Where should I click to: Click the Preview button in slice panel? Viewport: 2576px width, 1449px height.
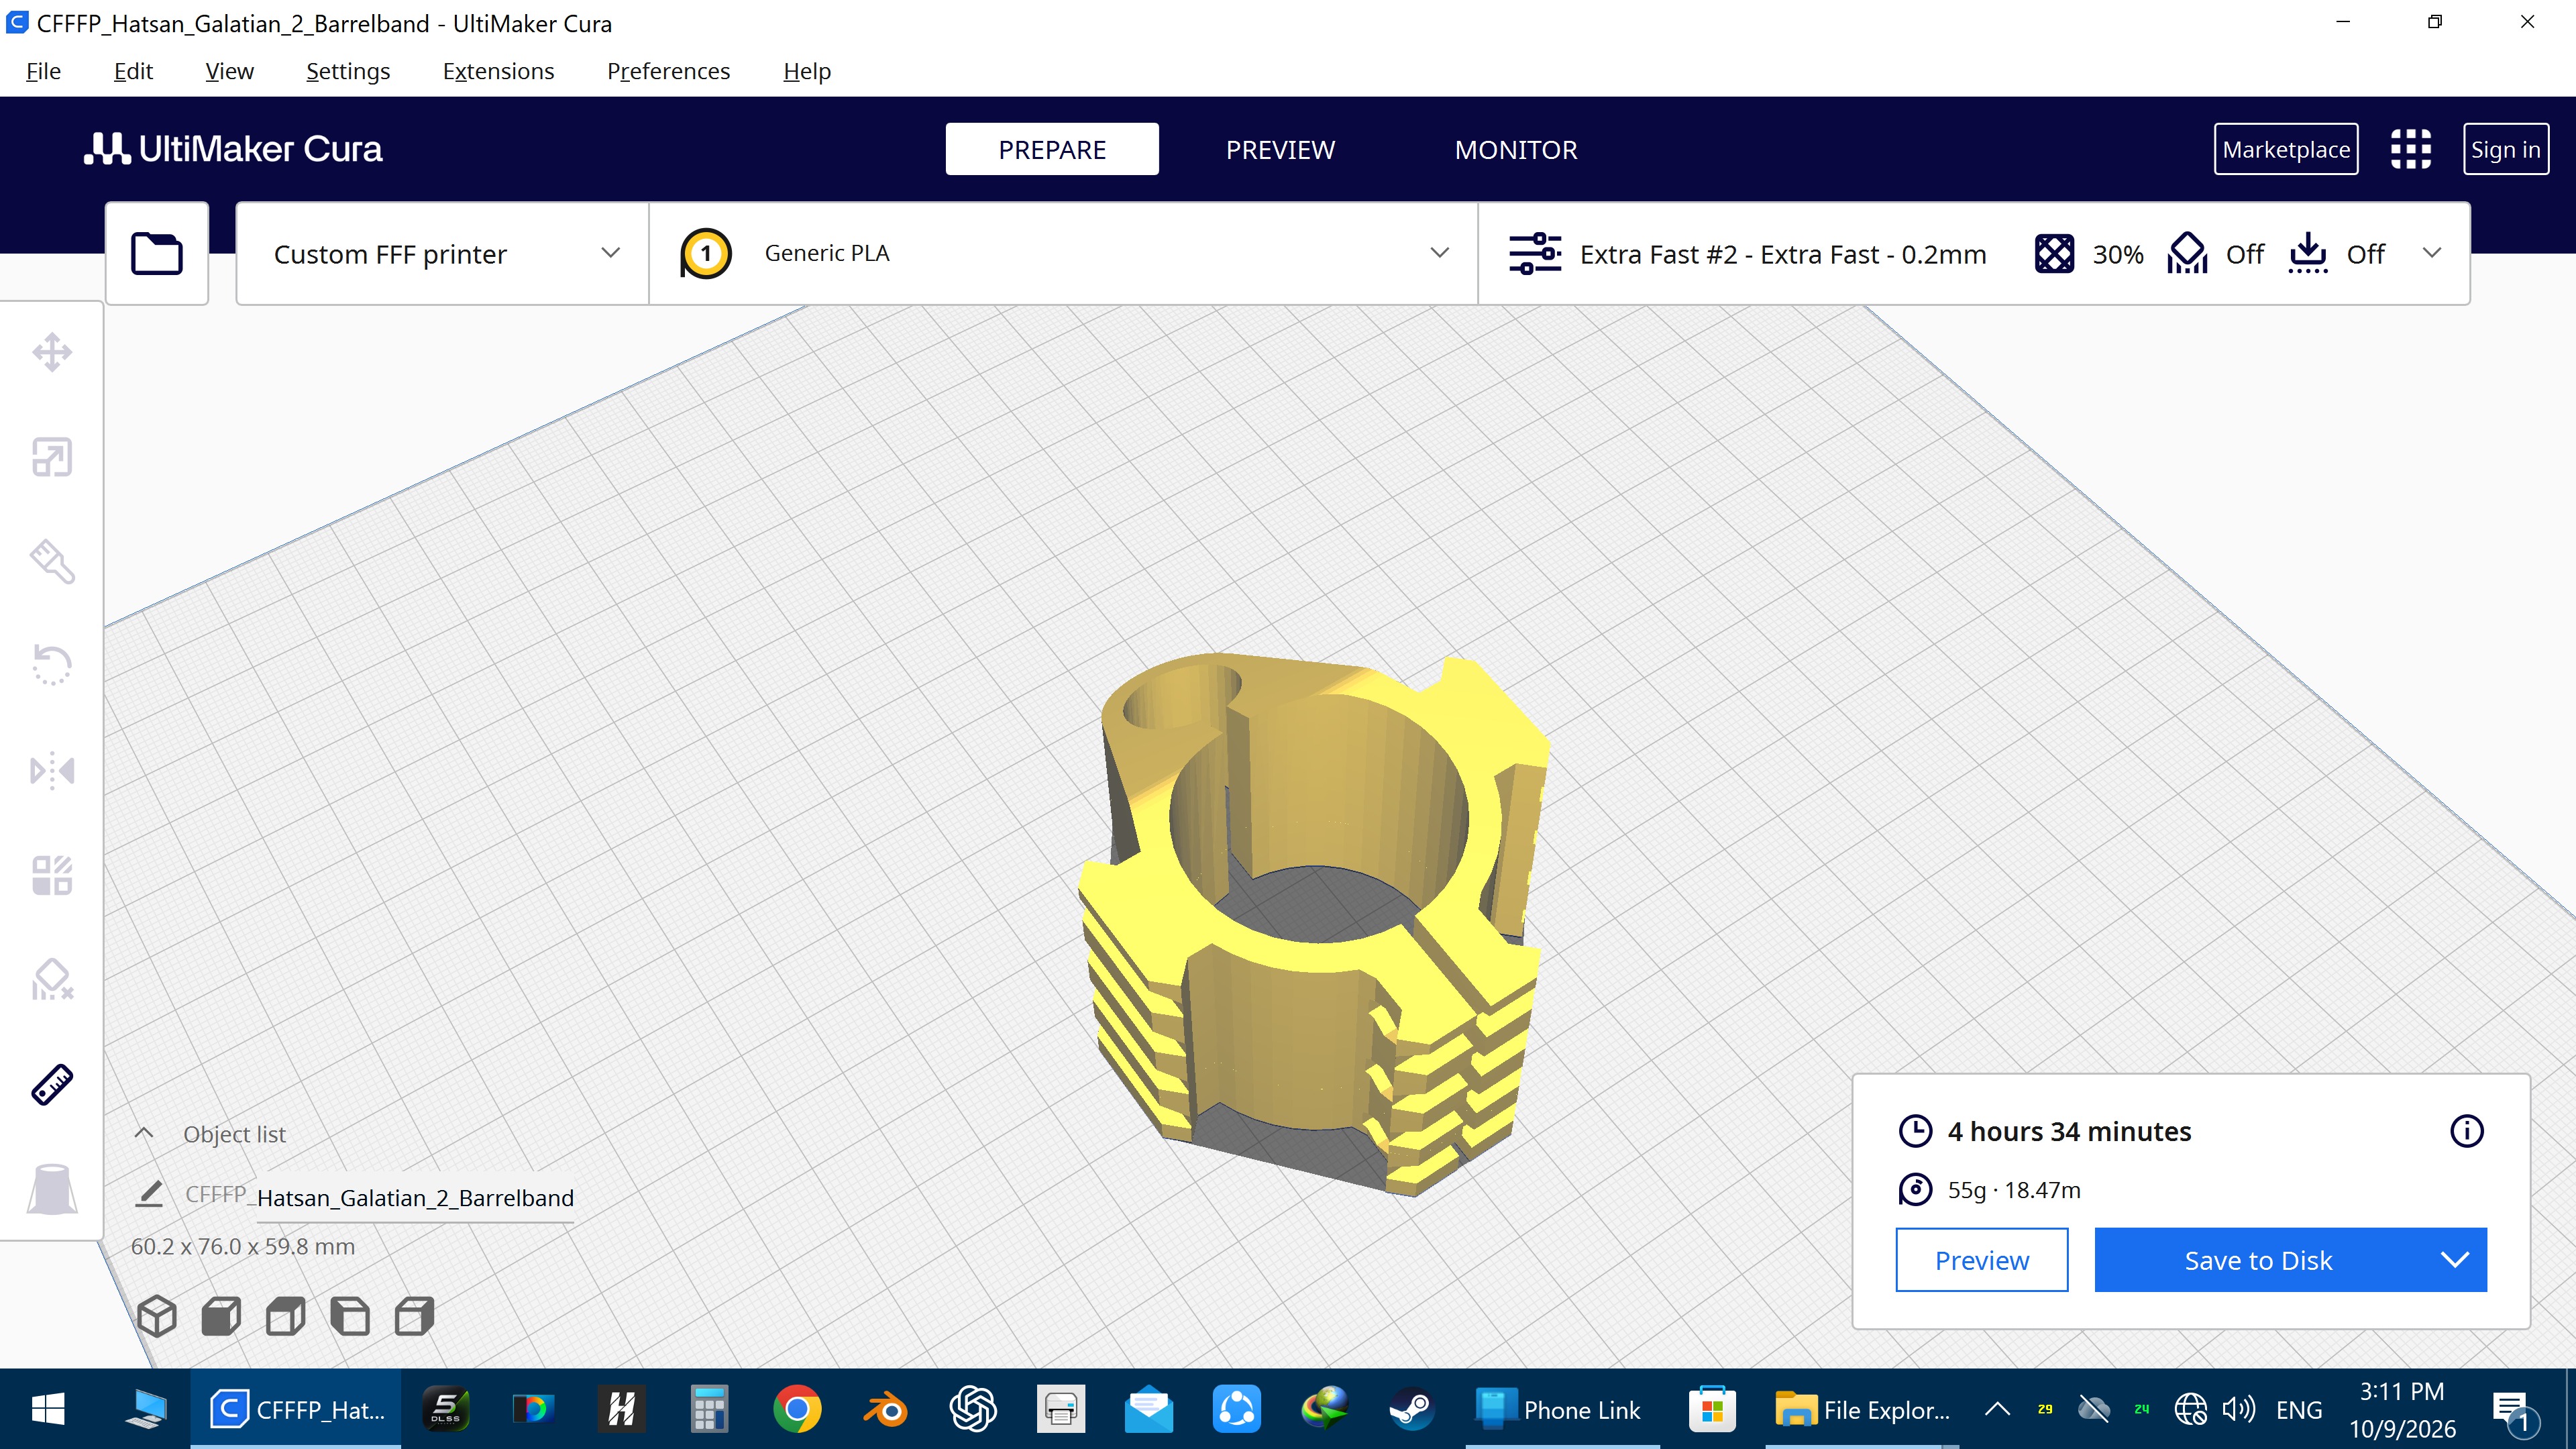point(1981,1260)
